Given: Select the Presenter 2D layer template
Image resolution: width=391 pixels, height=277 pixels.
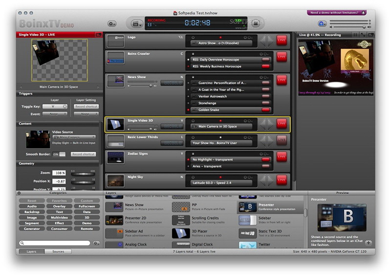Looking at the screenshot, I should (x=137, y=220).
